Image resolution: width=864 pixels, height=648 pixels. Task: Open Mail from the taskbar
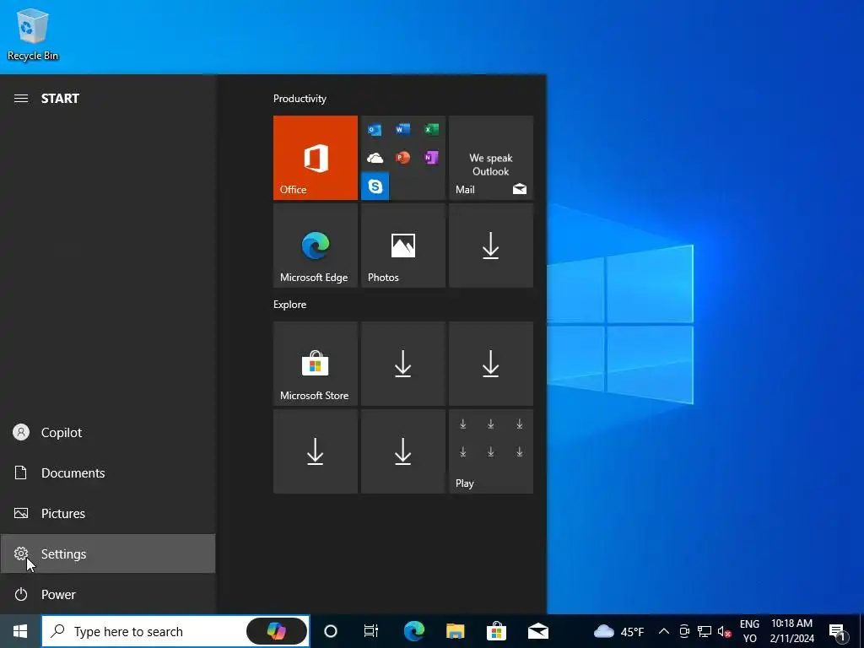(x=537, y=631)
